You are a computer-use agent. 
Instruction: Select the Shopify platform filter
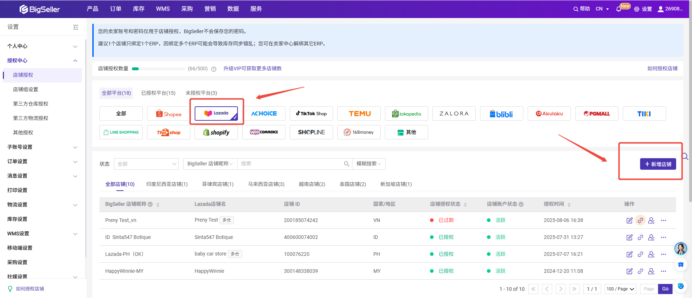pos(216,132)
